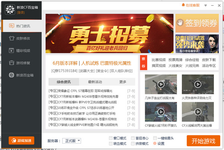Play the CF火线解说两大屌丝爆 video
224x150 pixels.
[198, 112]
